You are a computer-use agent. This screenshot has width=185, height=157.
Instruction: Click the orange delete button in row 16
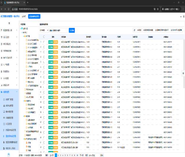(x=55, y=117)
